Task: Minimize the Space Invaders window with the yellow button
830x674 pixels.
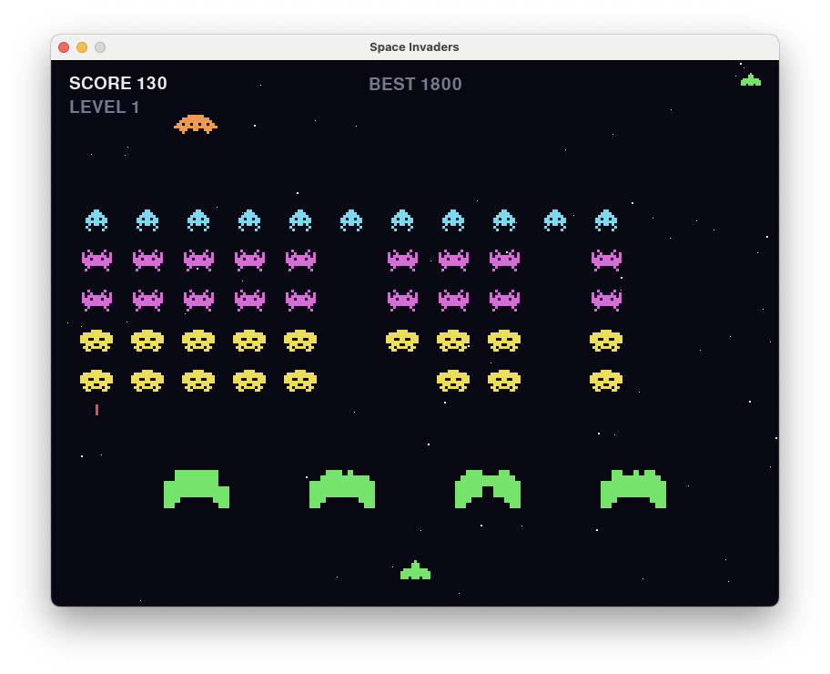Action: [82, 47]
